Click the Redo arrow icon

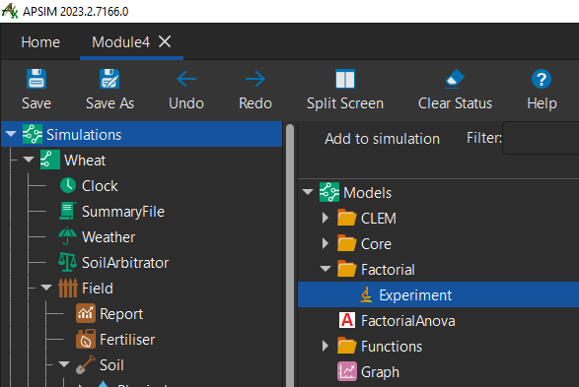pyautogui.click(x=255, y=79)
